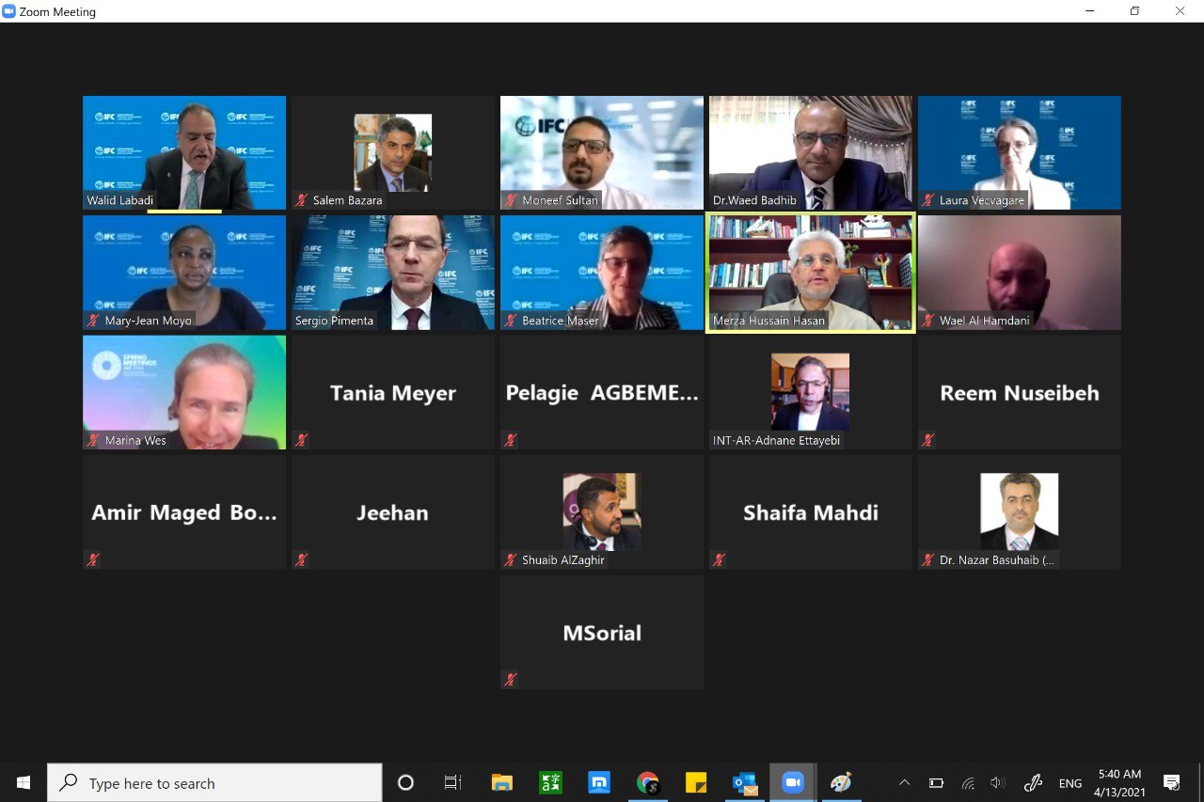Switch the ENG input language indicator

[x=1069, y=783]
